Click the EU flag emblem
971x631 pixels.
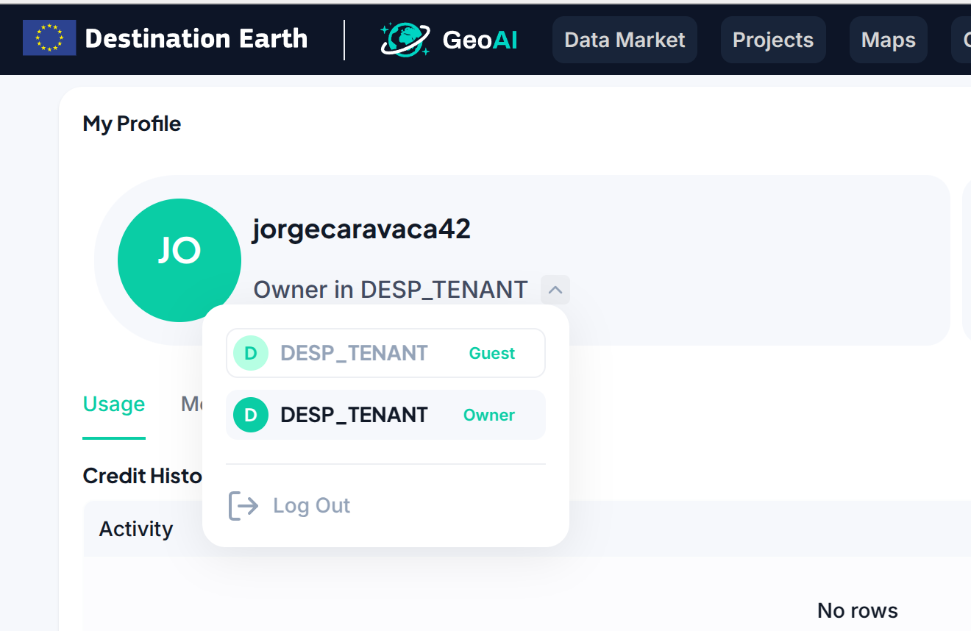coord(49,38)
